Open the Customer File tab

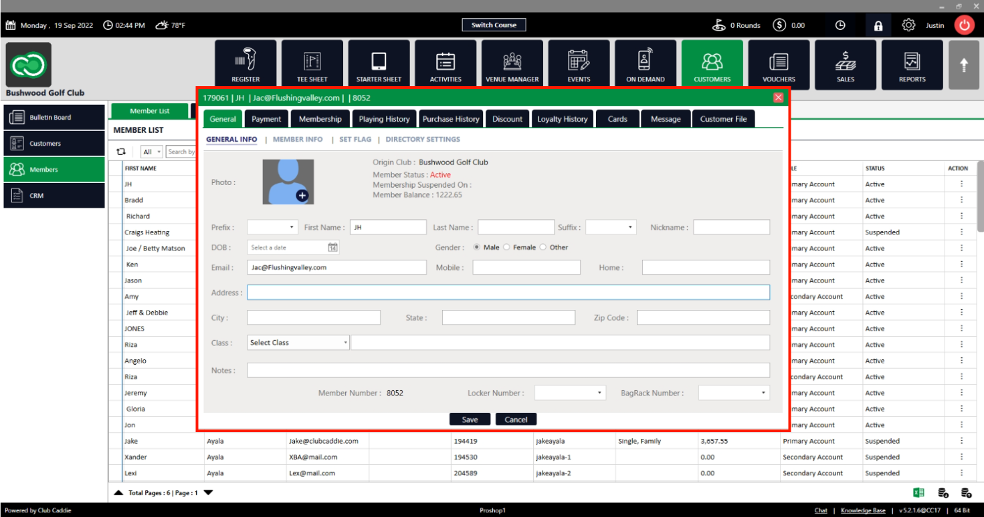(723, 119)
